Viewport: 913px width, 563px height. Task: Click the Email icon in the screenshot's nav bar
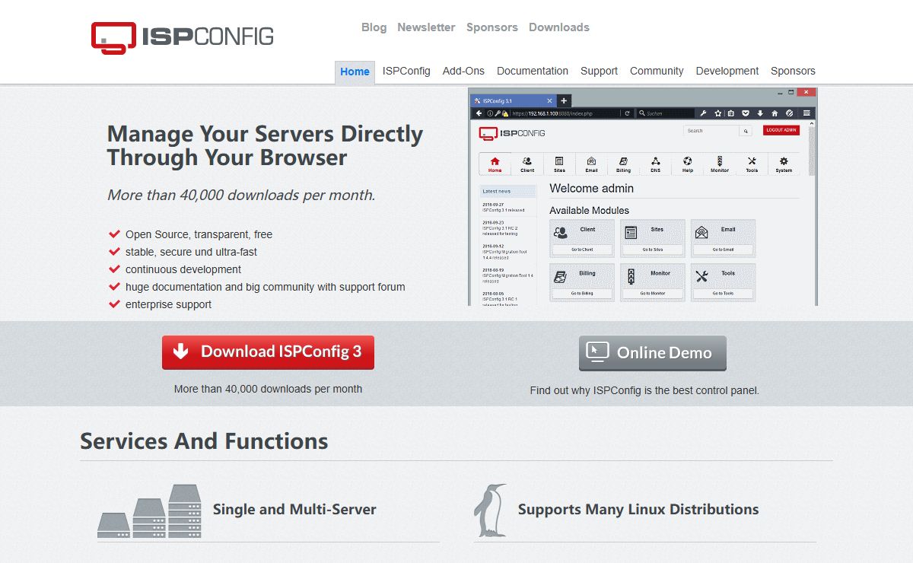pyautogui.click(x=591, y=161)
